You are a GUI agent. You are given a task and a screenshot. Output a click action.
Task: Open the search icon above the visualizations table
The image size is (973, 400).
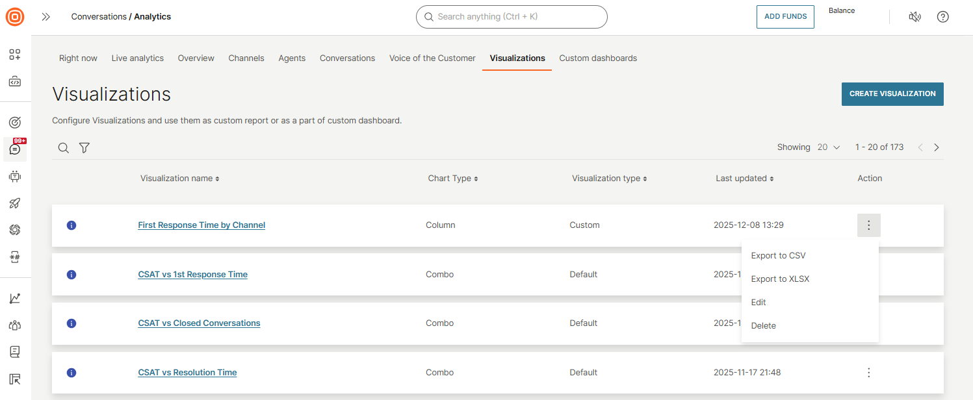tap(63, 147)
